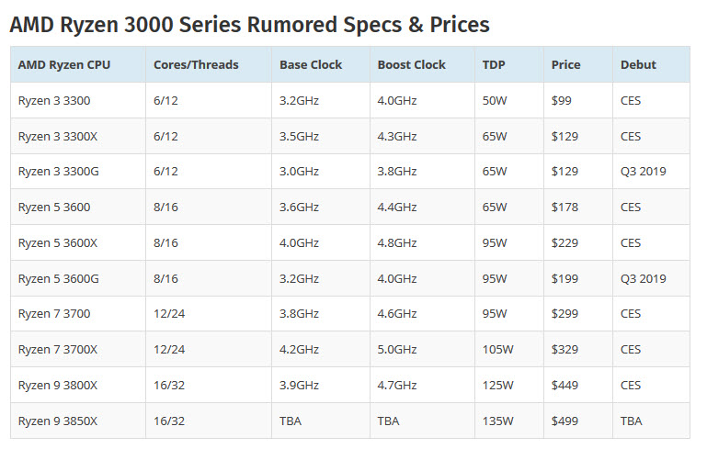Select the Ryzen 3 3300 row name
This screenshot has height=449, width=707.
(x=54, y=100)
